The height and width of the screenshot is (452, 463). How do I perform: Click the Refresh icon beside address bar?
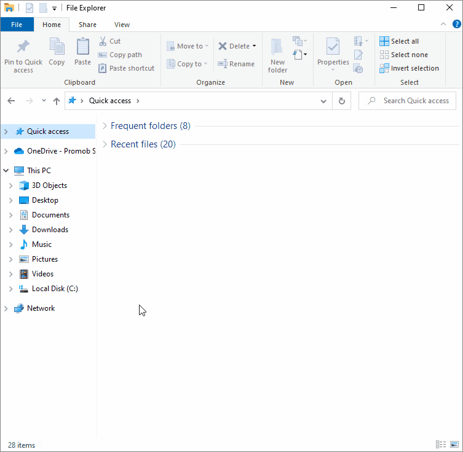click(x=342, y=101)
